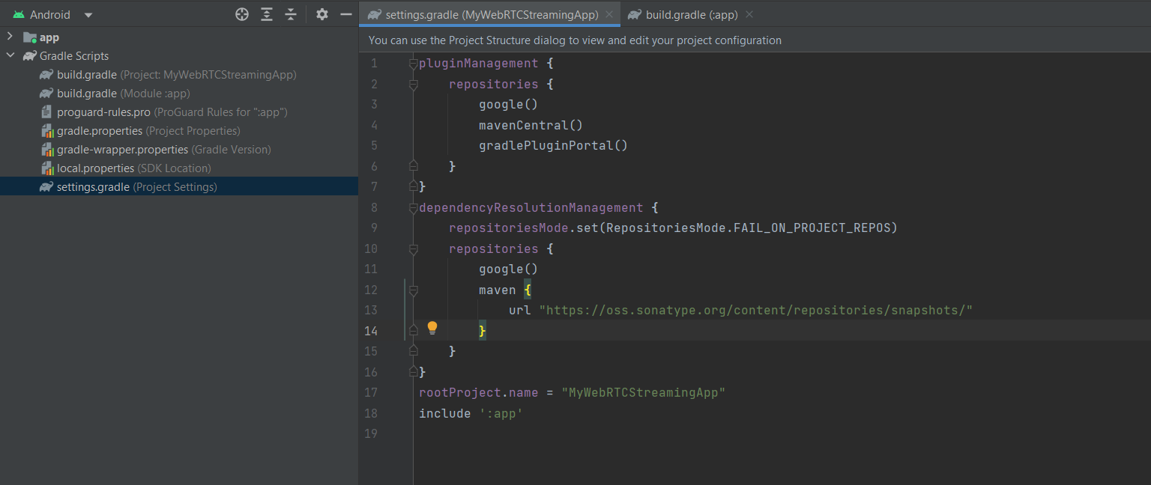Click the Android logo icon in panel header
Screen dimensions: 1151x485
click(x=18, y=14)
